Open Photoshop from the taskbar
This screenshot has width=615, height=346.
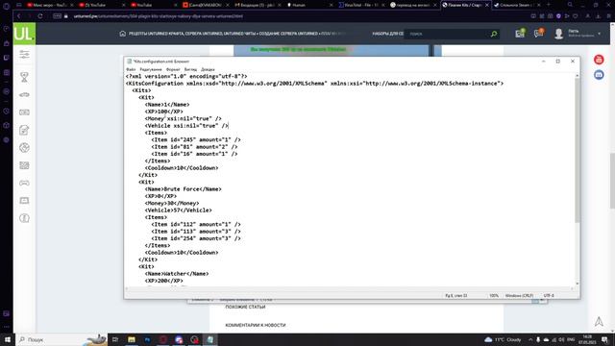click(x=147, y=339)
